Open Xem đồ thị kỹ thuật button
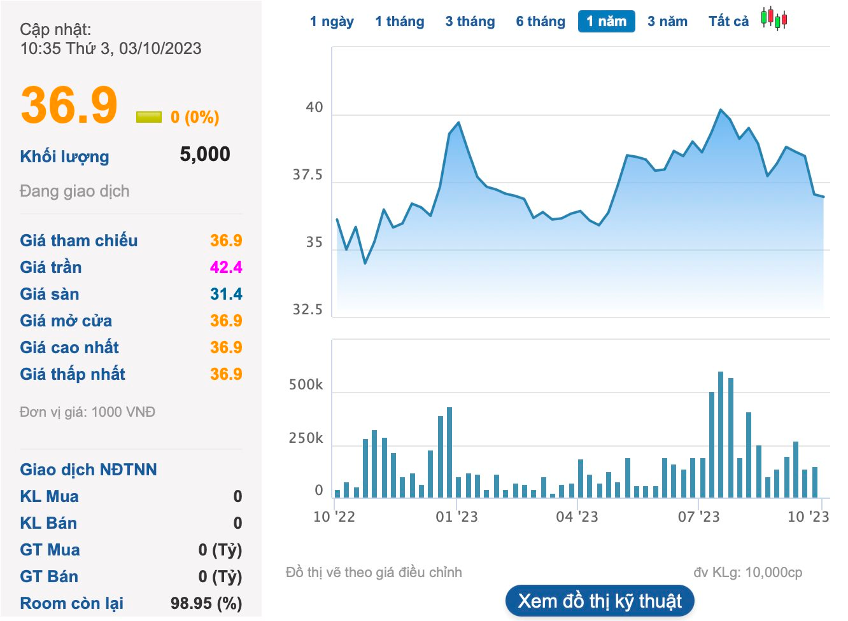The height and width of the screenshot is (621, 848). [600, 601]
